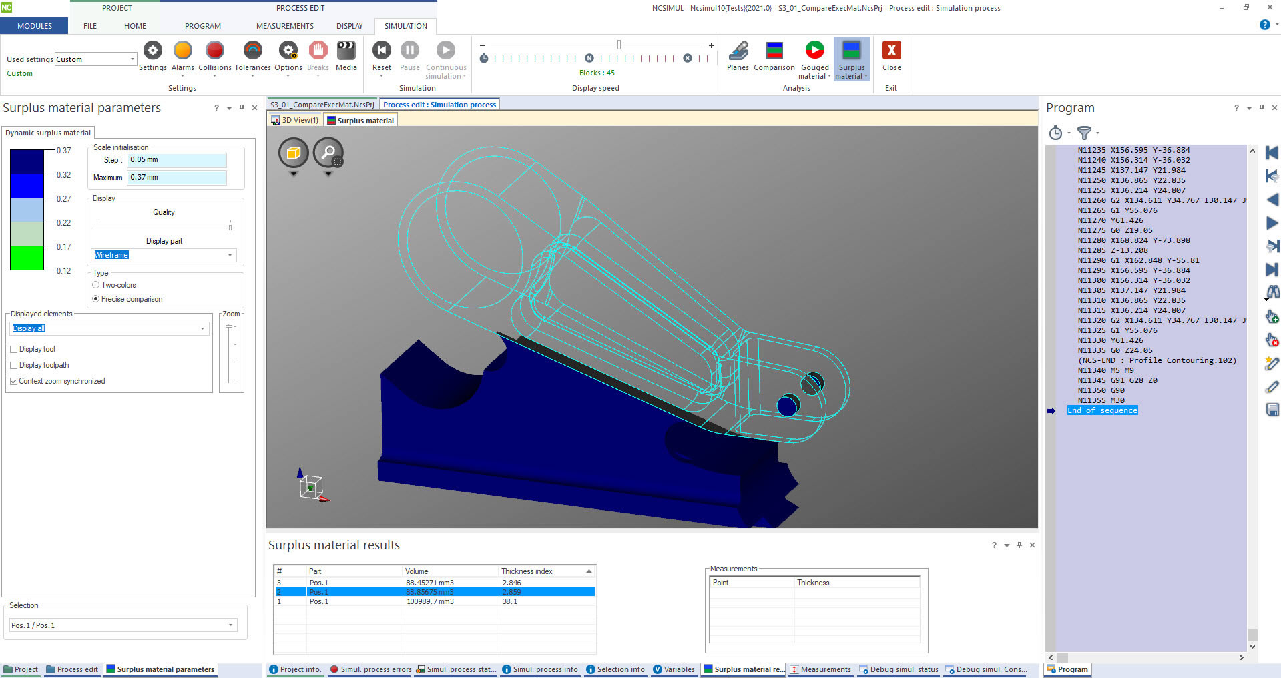Switch to the MEASUREMENTS ribbon tab
Viewport: 1281px width, 678px height.
click(x=284, y=26)
